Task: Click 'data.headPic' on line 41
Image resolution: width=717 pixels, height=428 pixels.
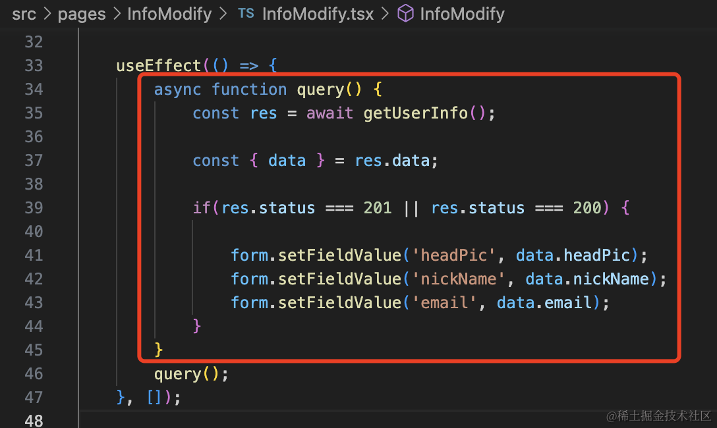Action: pos(573,255)
